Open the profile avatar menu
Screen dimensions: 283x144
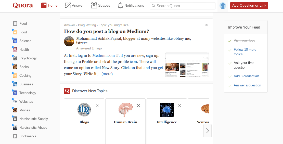(223, 6)
